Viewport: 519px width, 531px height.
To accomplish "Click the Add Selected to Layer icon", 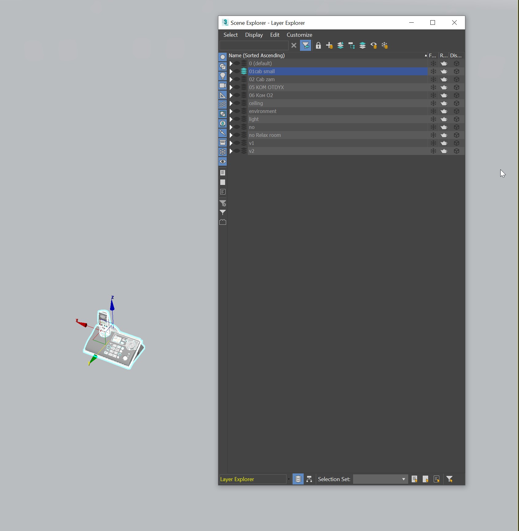I will coord(340,46).
